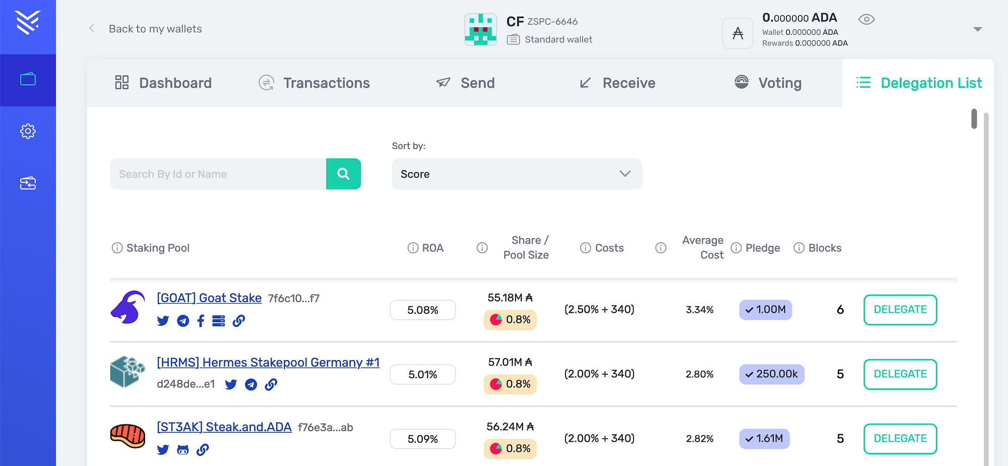This screenshot has height=466, width=1008.
Task: Open the [ST3AK] Steak.and.ADA pool link
Action: pyautogui.click(x=224, y=427)
